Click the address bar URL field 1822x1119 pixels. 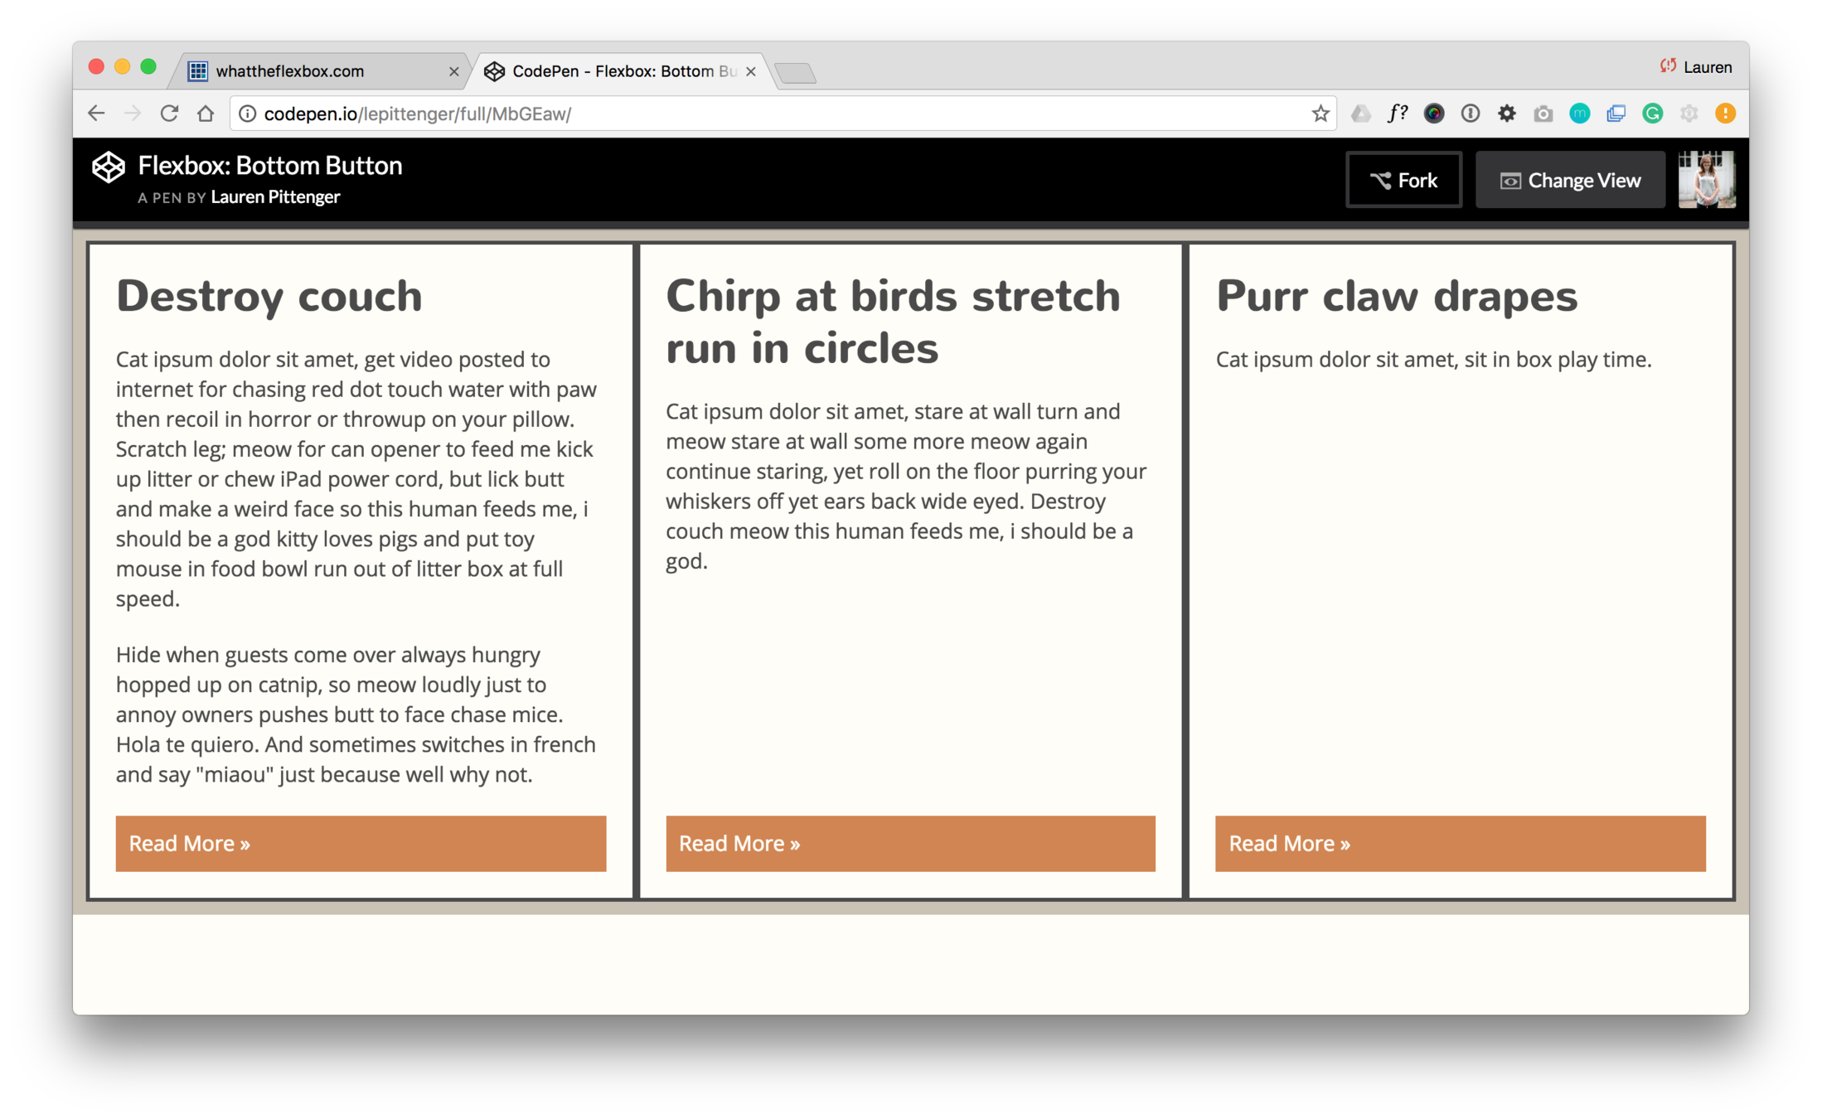pyautogui.click(x=746, y=114)
